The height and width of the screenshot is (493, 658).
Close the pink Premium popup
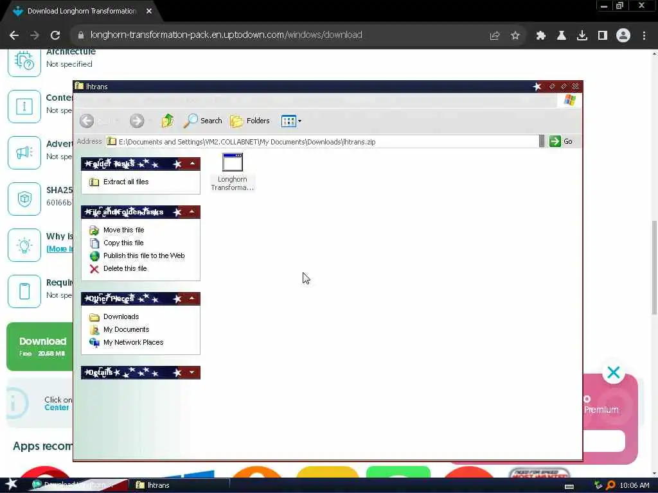pos(614,372)
